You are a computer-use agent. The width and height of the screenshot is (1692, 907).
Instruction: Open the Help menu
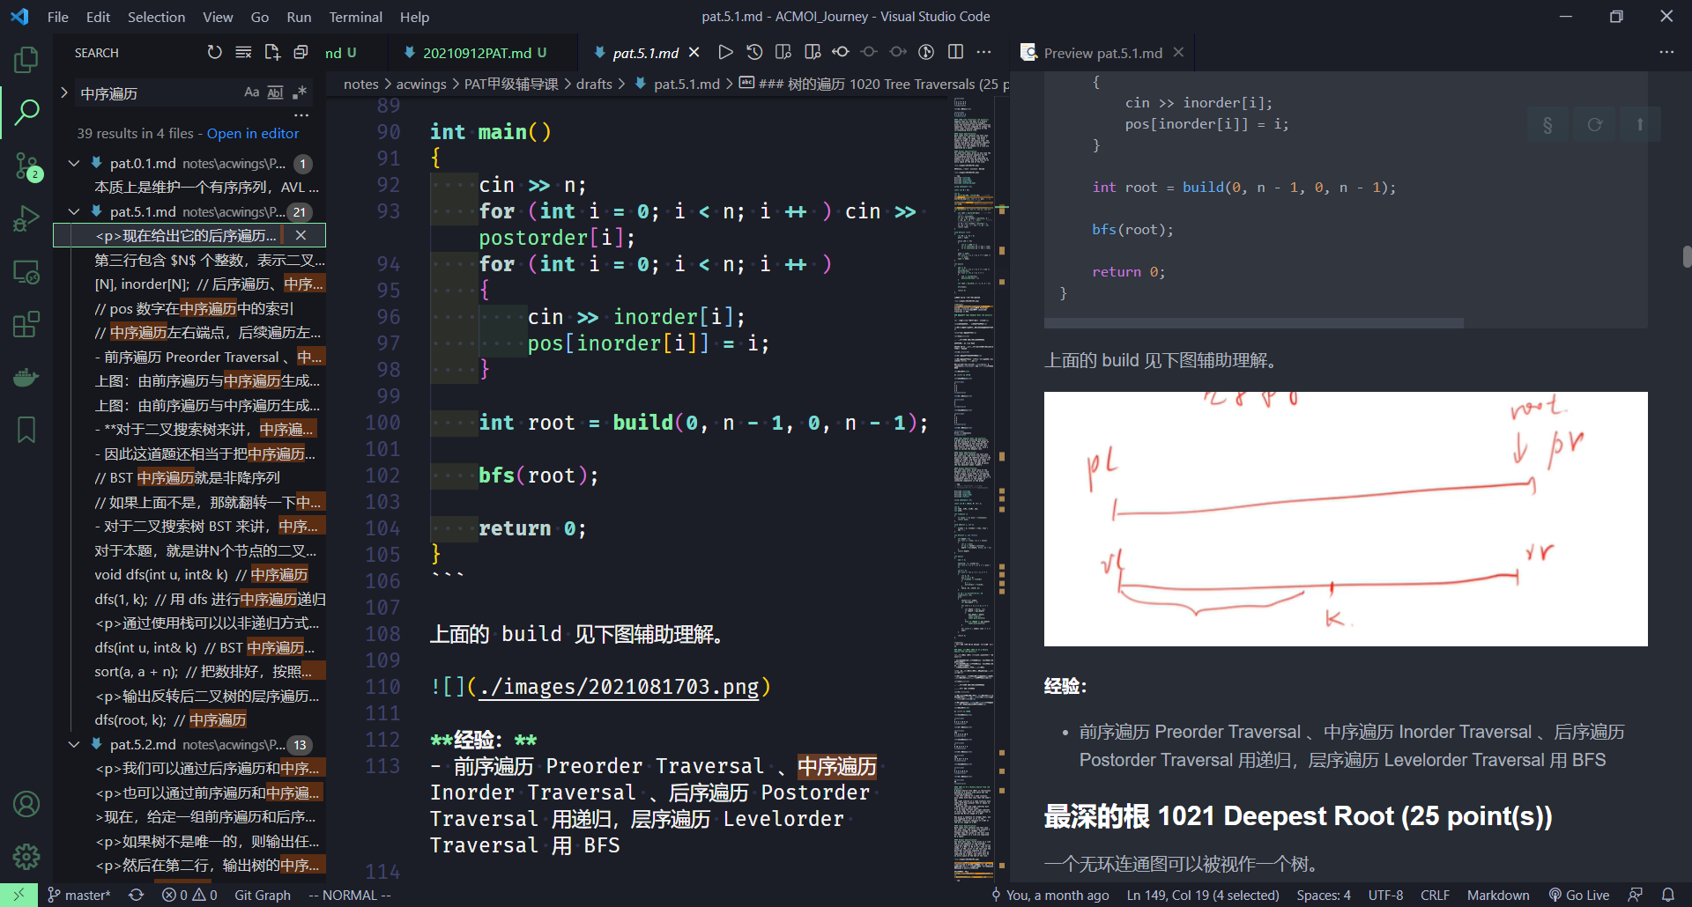click(x=414, y=17)
